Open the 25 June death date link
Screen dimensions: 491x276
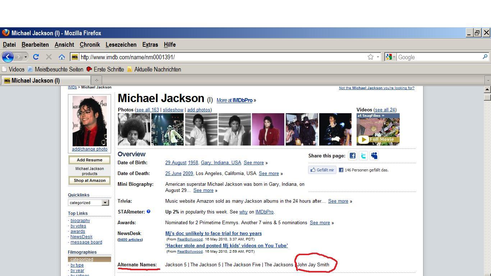pyautogui.click(x=173, y=174)
